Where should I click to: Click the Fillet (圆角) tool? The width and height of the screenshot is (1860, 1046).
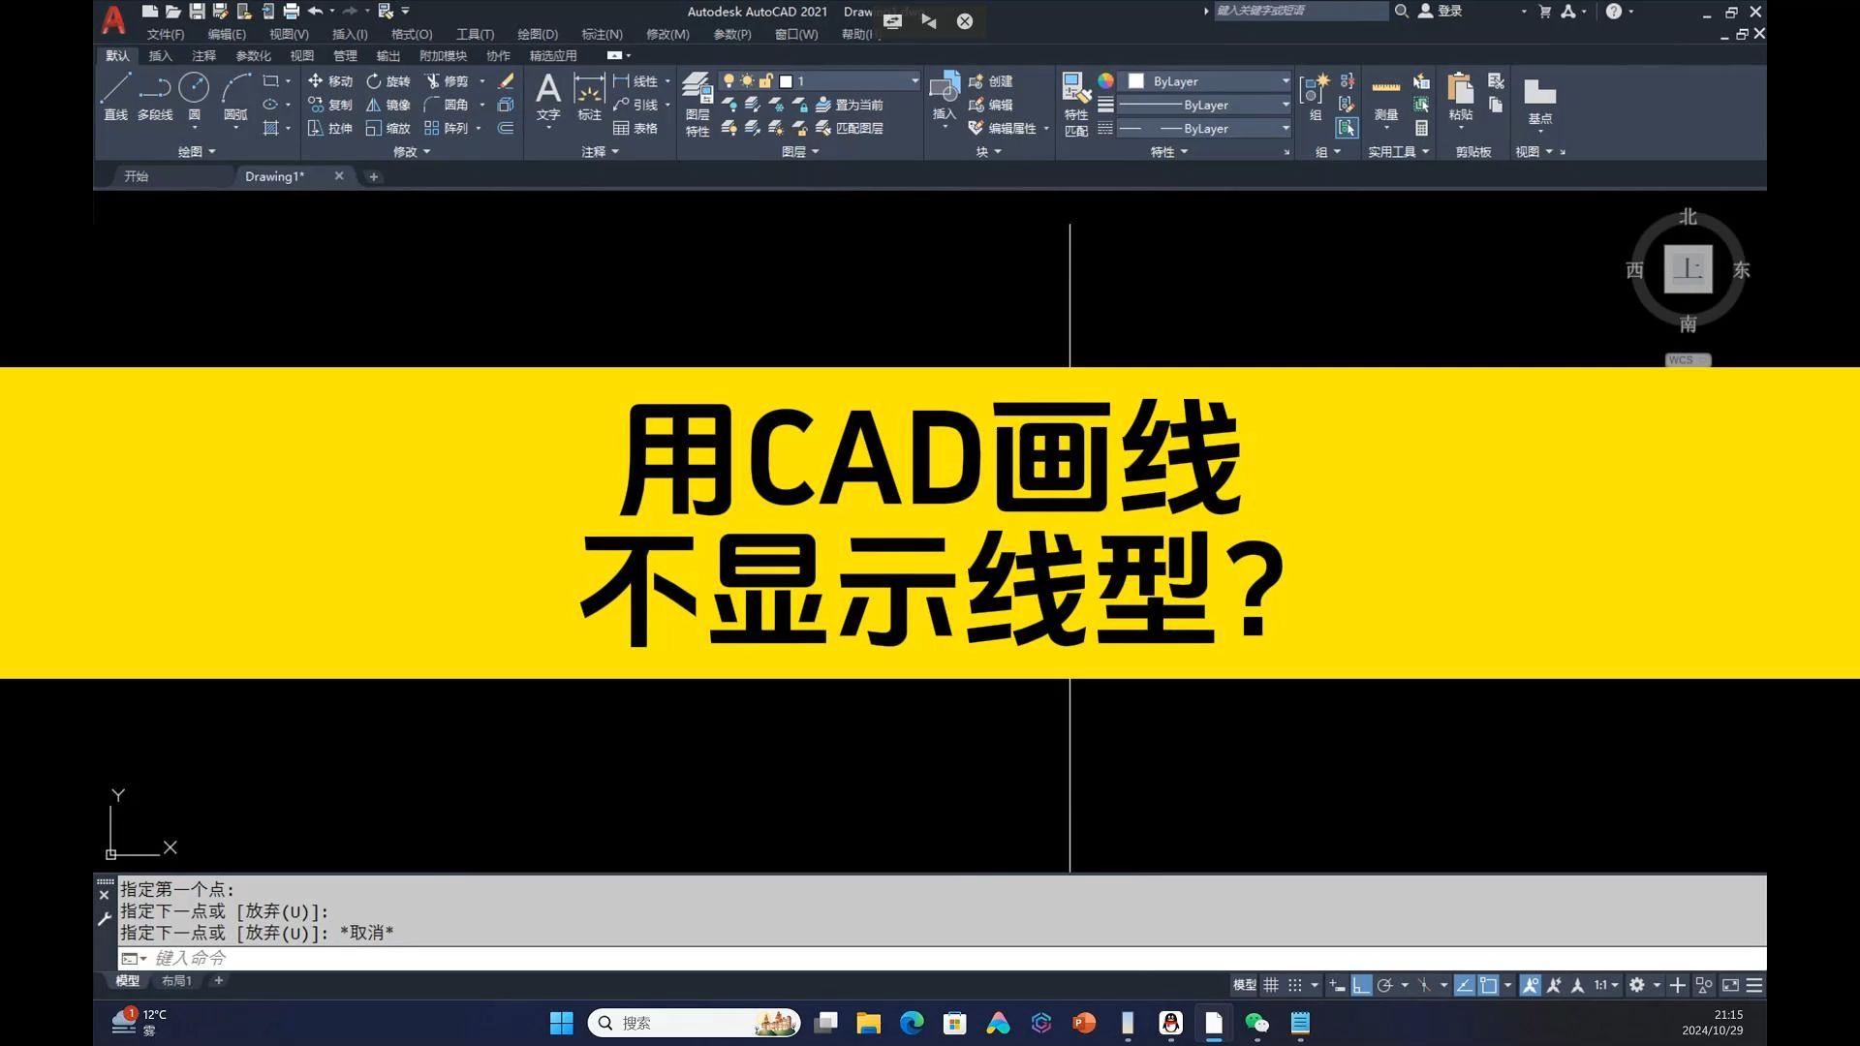447,105
